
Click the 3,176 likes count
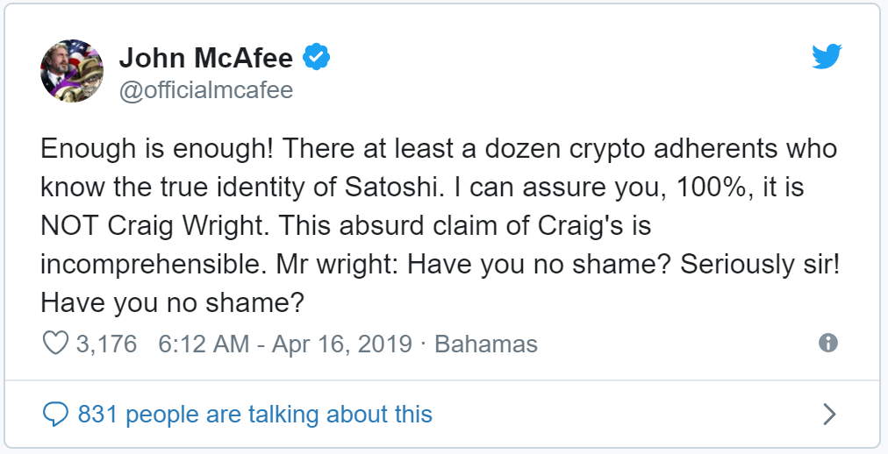[x=106, y=343]
